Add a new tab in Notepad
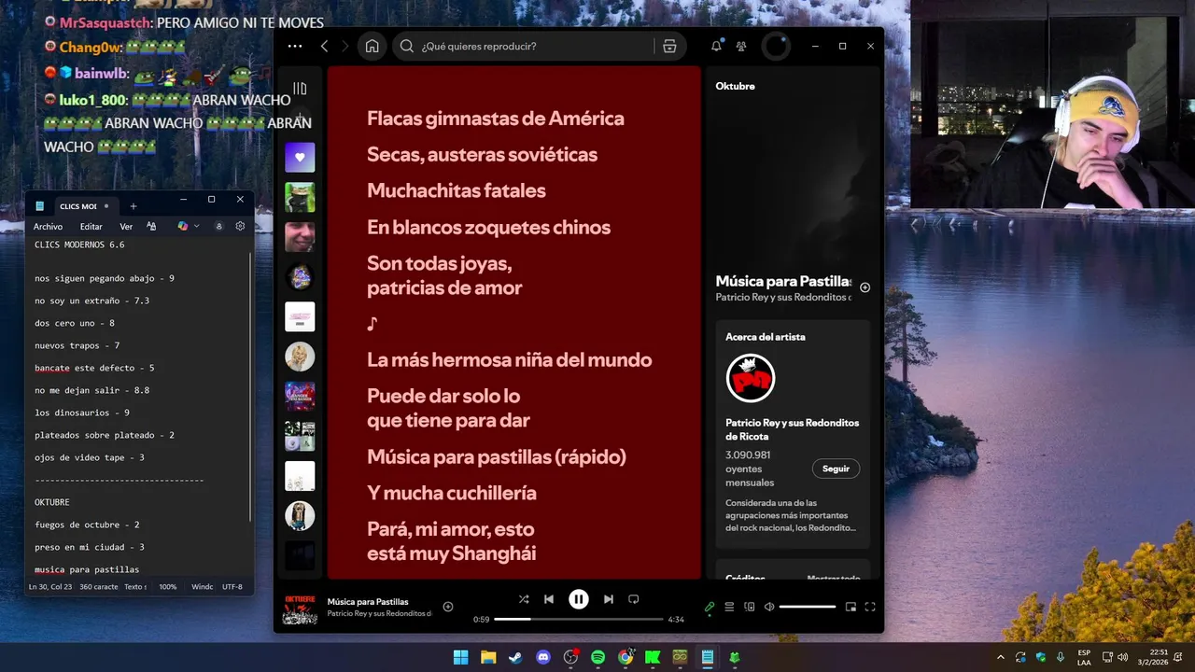 click(x=133, y=206)
